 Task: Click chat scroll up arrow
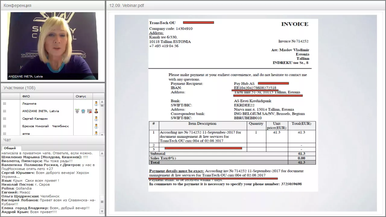(x=102, y=153)
